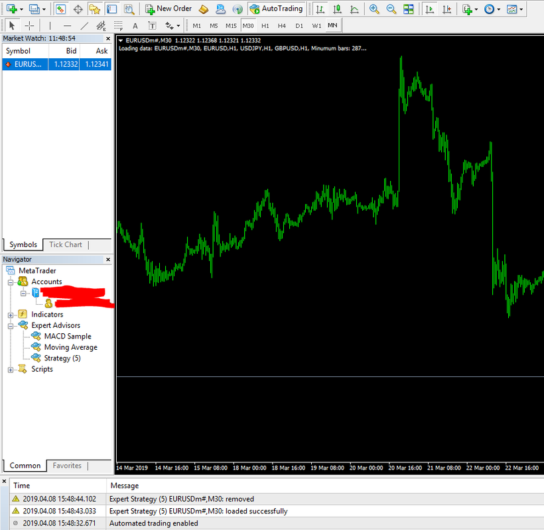This screenshot has height=530, width=544.
Task: Open the Indicators list dropdown arrow
Action: pyautogui.click(x=476, y=9)
